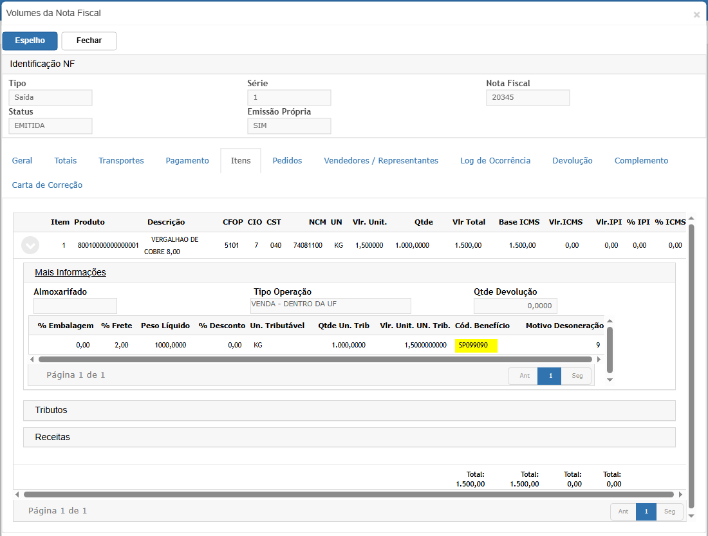This screenshot has width=708, height=536.
Task: Click items grid horizontal scrollbar left arrow
Action: [x=17, y=494]
